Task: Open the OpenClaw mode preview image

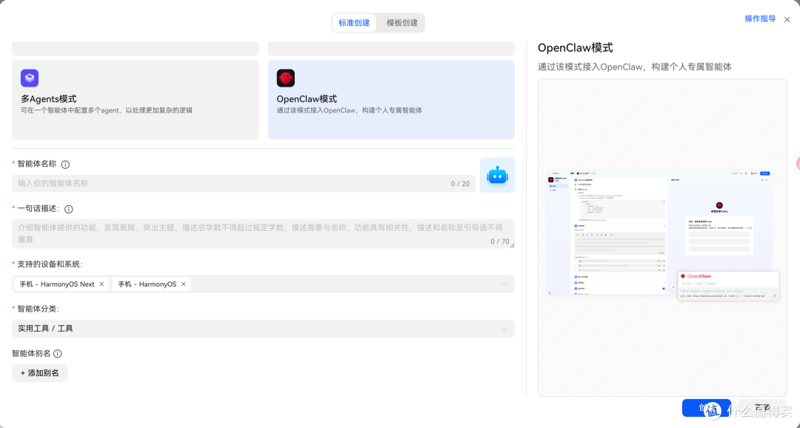Action: pos(662,237)
